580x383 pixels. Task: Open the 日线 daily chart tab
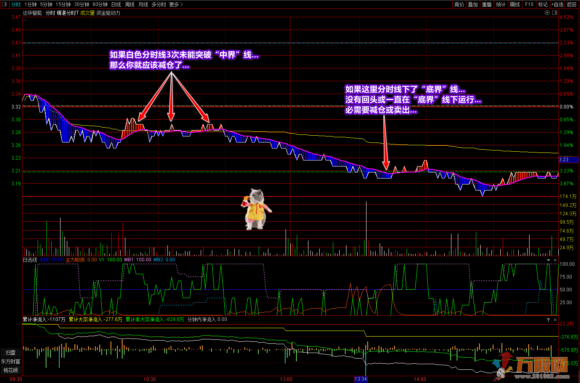(116, 4)
